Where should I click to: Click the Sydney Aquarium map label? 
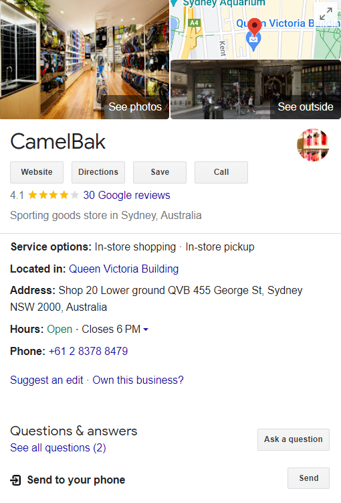pos(224,3)
